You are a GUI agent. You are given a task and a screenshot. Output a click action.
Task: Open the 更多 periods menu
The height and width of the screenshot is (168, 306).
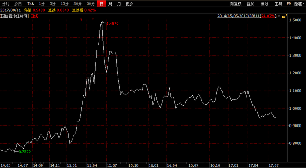129,3
